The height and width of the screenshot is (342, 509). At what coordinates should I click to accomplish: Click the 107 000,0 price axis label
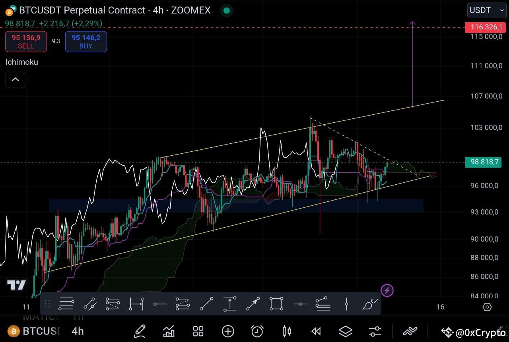(x=487, y=96)
